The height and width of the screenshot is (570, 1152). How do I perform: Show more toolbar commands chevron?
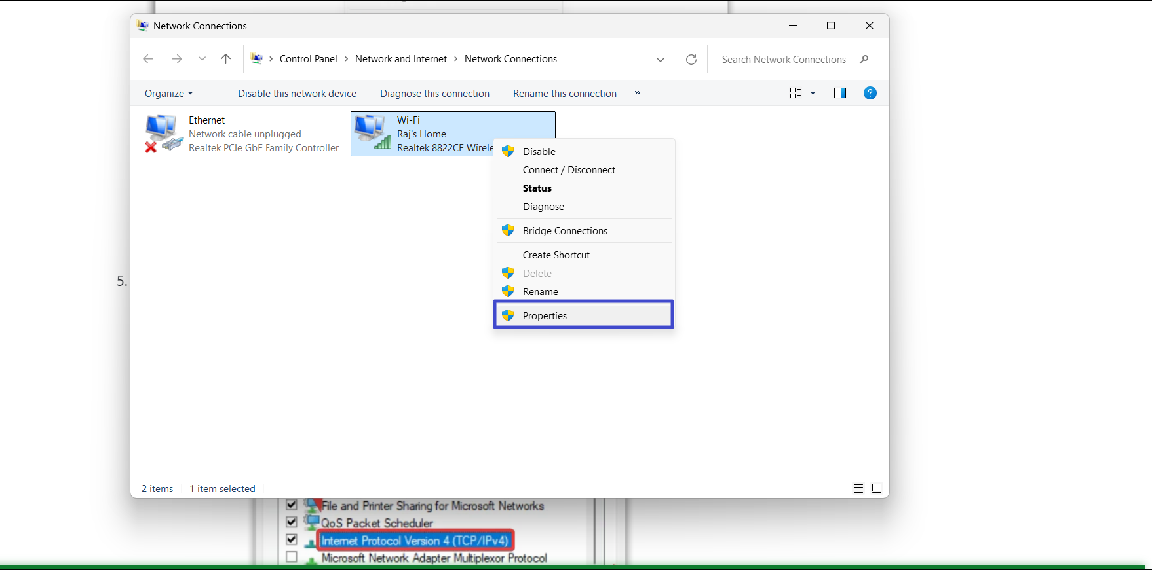tap(637, 93)
